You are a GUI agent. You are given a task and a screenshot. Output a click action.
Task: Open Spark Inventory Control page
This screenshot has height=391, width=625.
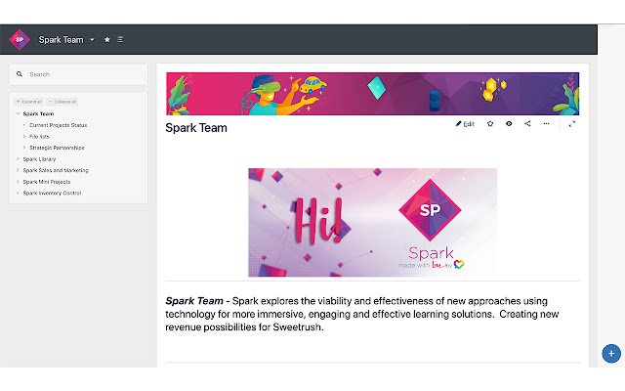(x=52, y=194)
